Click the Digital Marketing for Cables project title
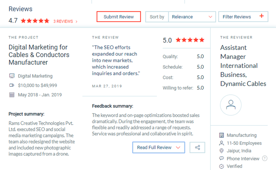 click(x=39, y=55)
